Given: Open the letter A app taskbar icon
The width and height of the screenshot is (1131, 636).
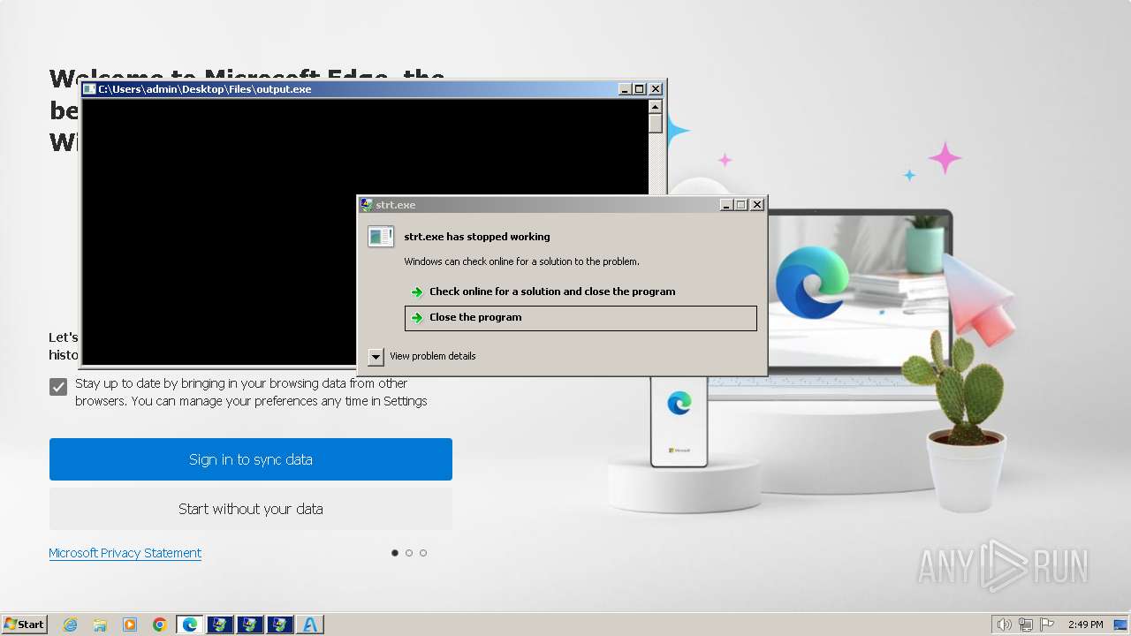Looking at the screenshot, I should tap(310, 625).
